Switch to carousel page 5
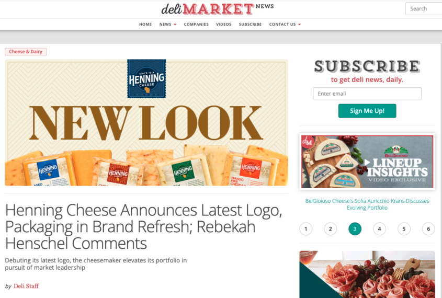442x298 pixels. 404,228
